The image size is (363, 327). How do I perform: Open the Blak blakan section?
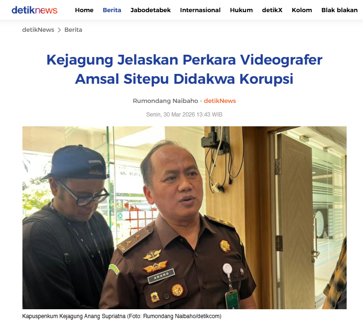click(x=339, y=10)
